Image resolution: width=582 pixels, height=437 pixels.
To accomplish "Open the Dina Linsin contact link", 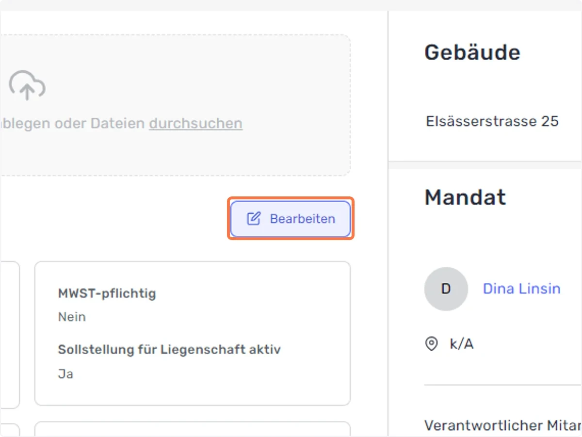I will click(521, 289).
